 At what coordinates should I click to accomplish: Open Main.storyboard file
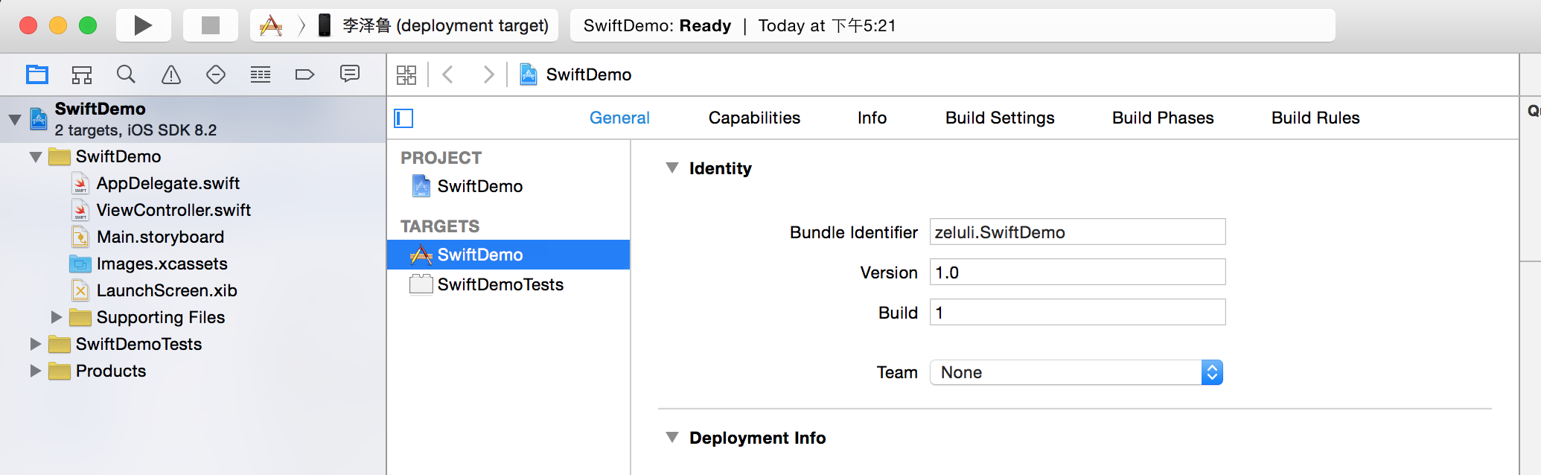pos(160,237)
